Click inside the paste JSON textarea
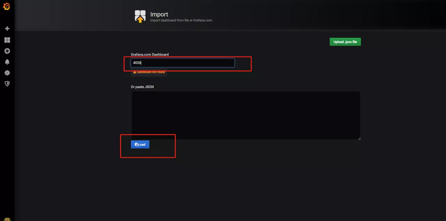This screenshot has height=221, width=446. [x=246, y=116]
